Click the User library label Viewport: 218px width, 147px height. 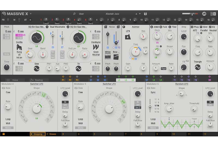pos(81,14)
